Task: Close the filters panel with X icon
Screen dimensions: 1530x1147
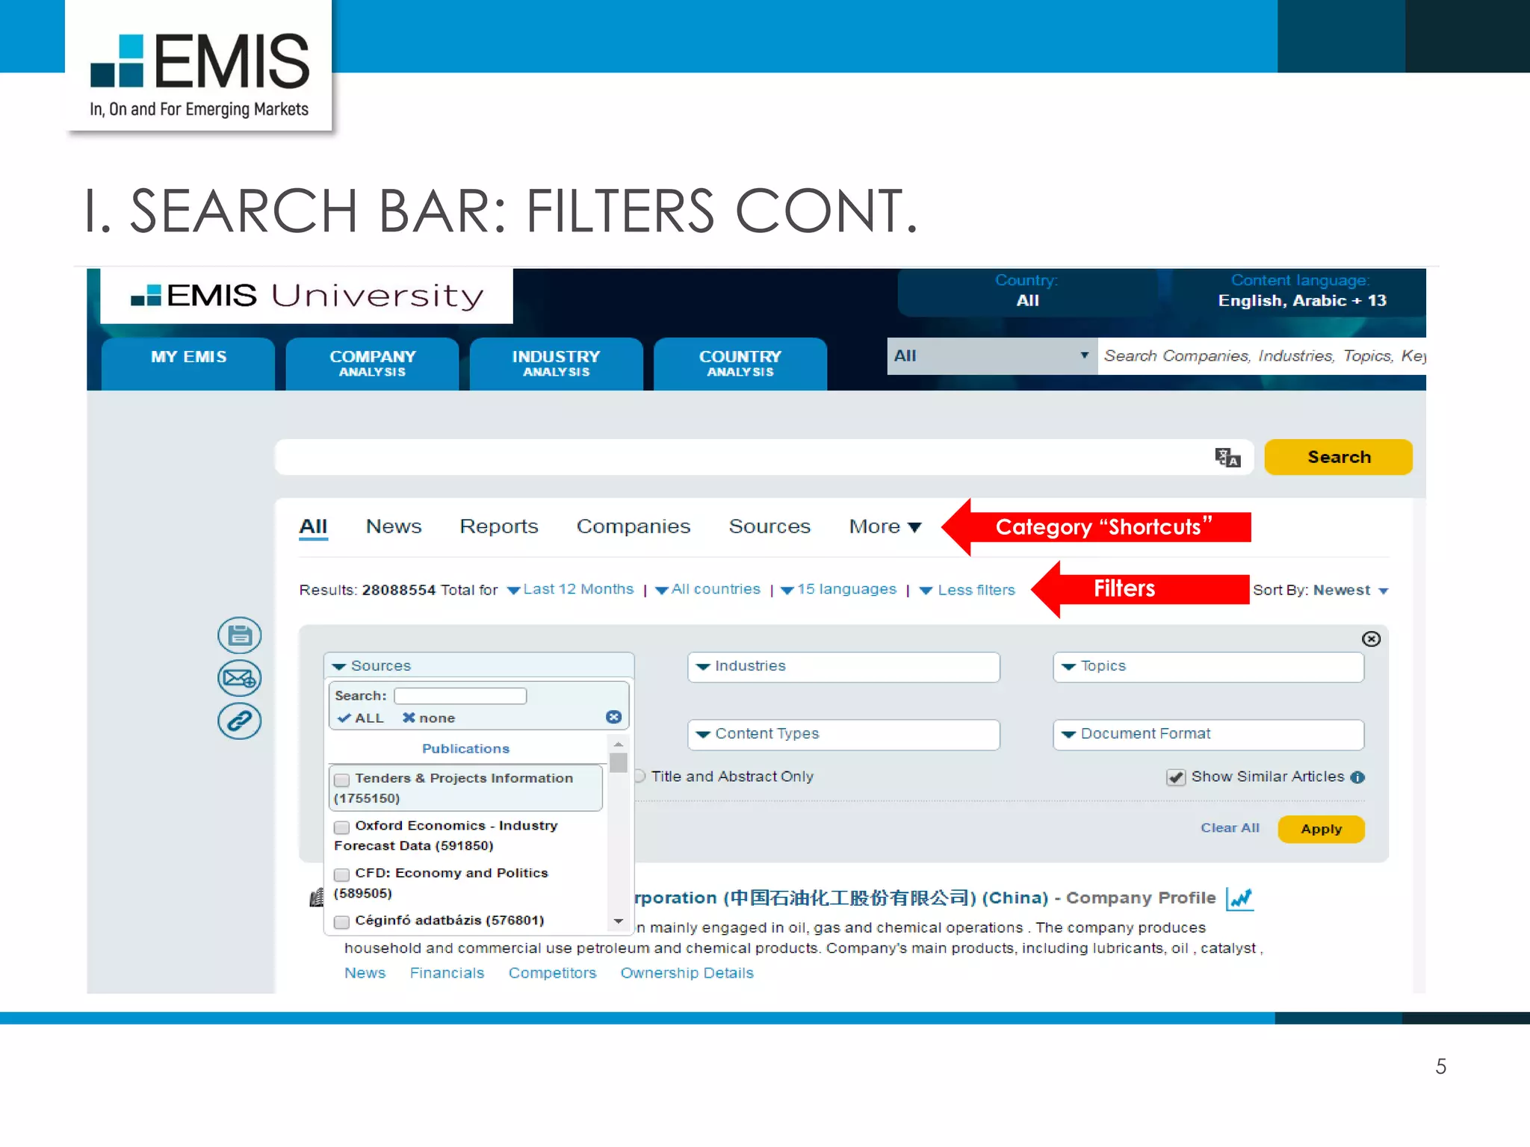Action: [1371, 638]
